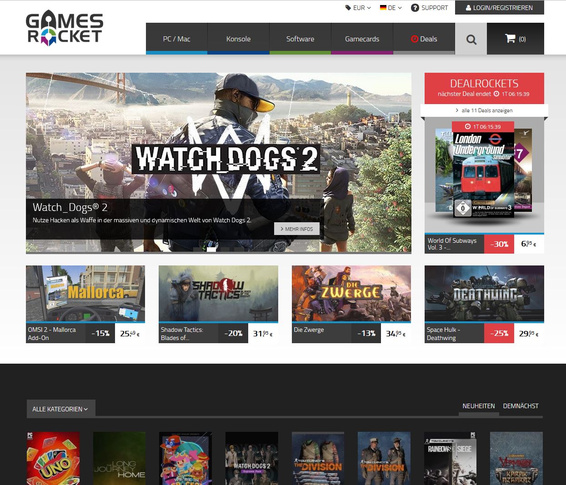
Task: Click the 6.95 € deal price
Action: [529, 244]
